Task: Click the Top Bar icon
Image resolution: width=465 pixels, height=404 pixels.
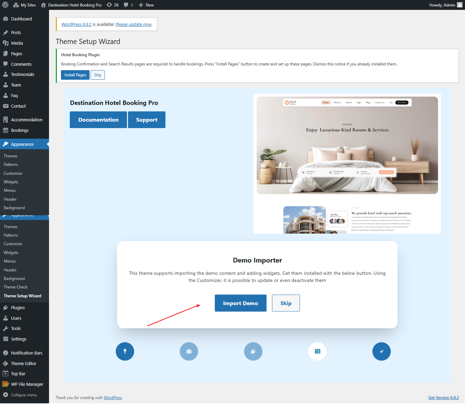Action: [x=5, y=374]
